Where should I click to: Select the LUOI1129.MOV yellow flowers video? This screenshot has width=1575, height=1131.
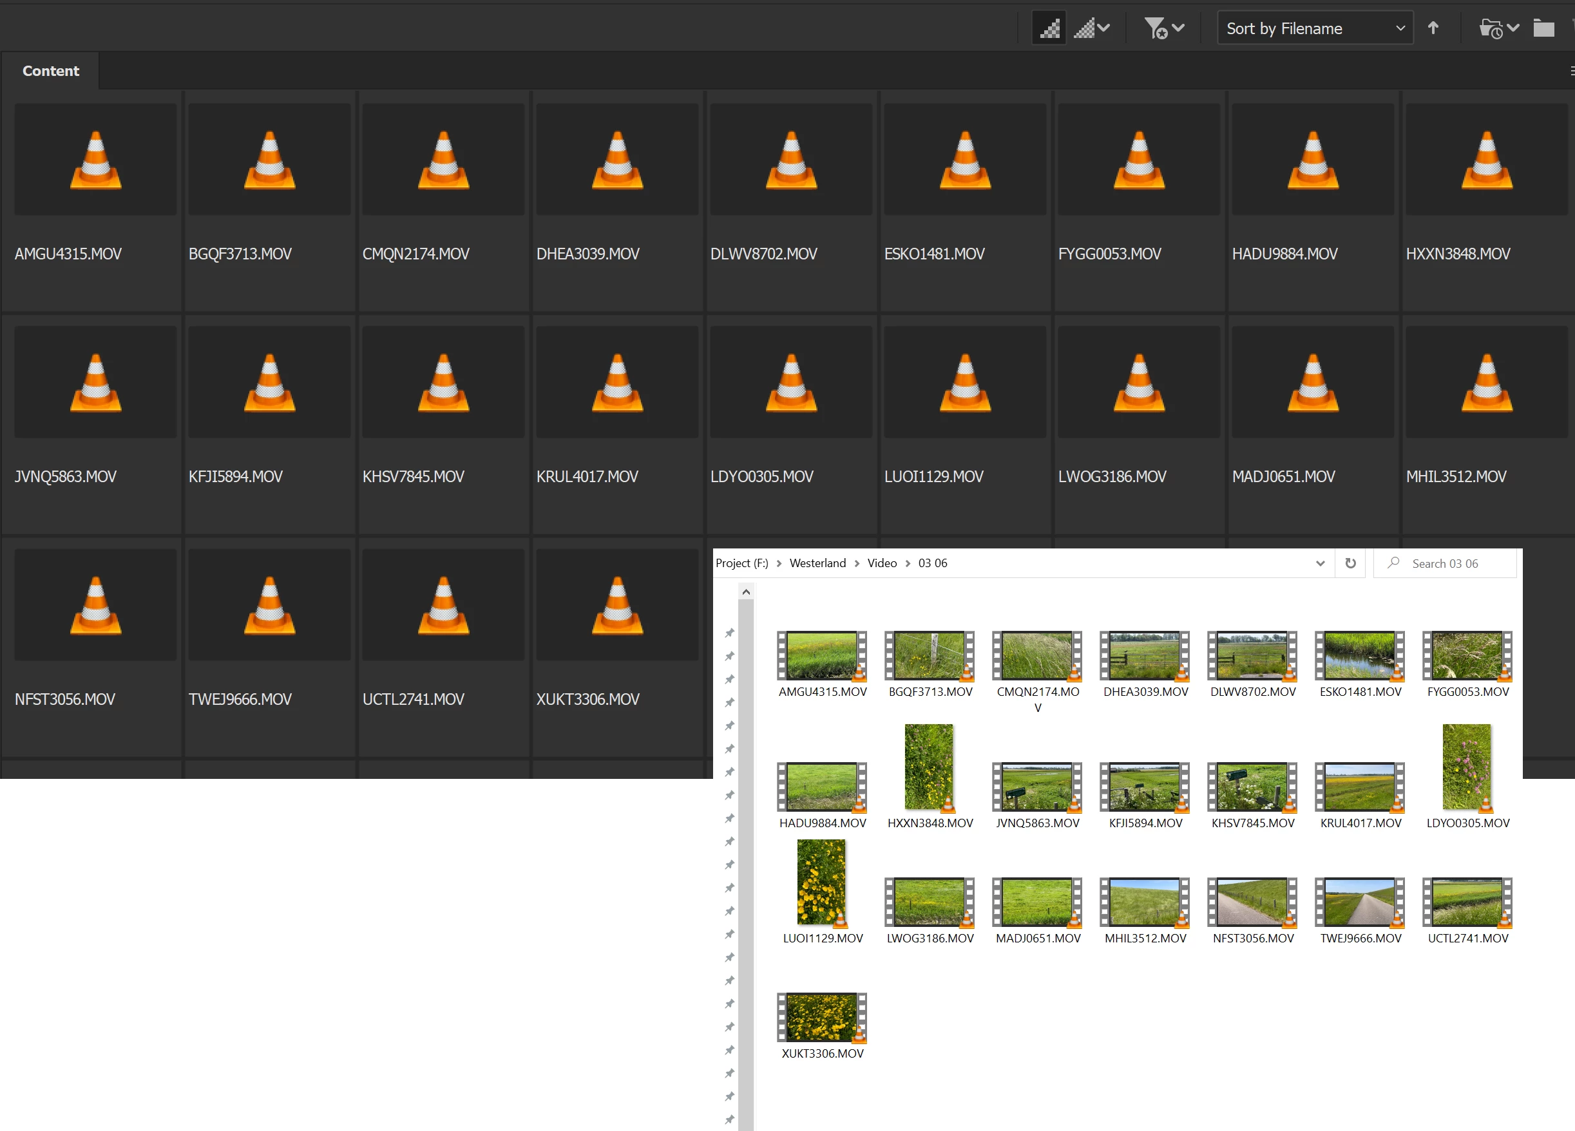click(x=821, y=883)
